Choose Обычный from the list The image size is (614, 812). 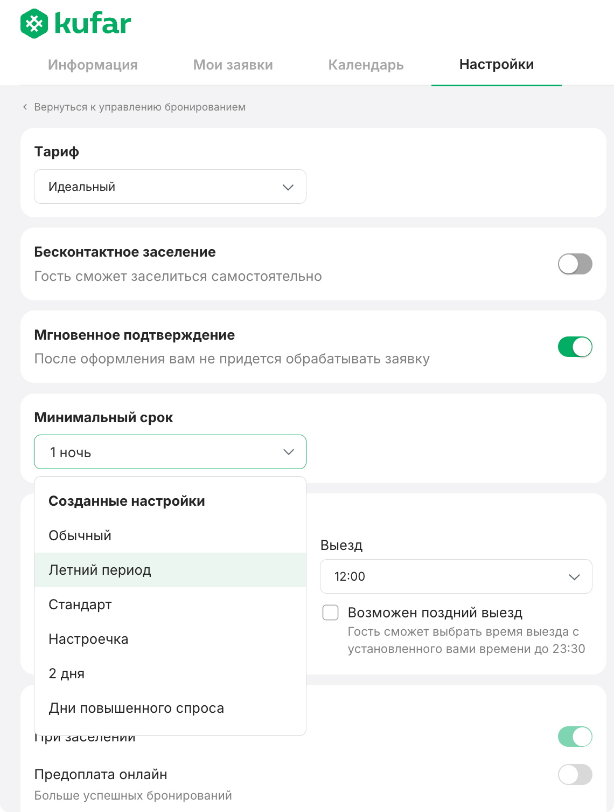pos(80,535)
